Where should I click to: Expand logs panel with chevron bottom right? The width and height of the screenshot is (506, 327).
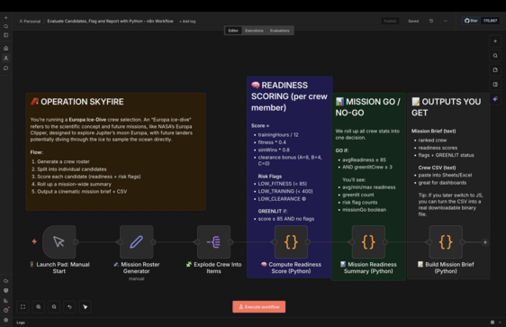500,322
